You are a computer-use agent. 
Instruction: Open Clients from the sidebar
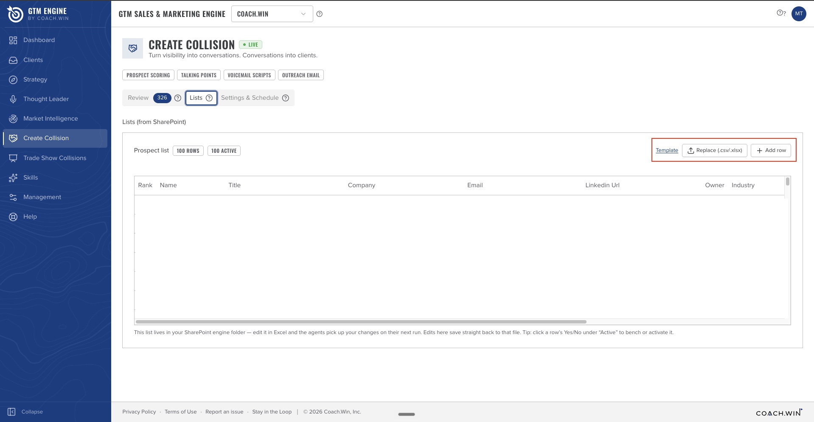(x=55, y=60)
